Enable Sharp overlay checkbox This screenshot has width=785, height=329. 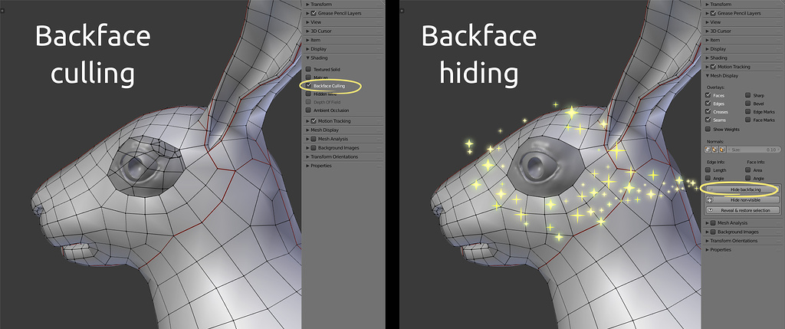747,95
